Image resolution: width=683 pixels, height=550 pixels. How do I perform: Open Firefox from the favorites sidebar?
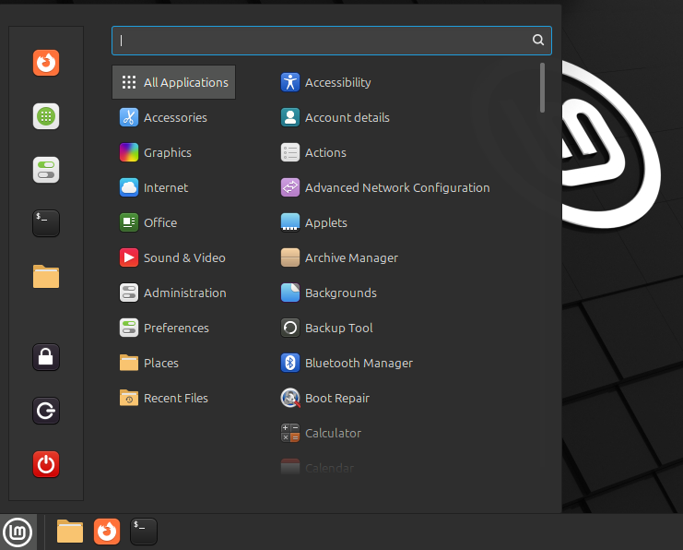[x=46, y=63]
